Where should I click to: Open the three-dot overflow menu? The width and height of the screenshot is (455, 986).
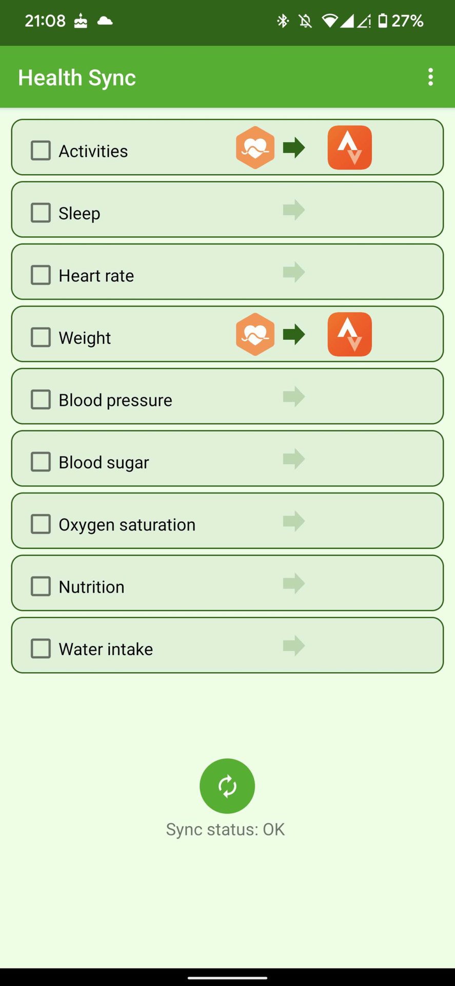(x=430, y=77)
